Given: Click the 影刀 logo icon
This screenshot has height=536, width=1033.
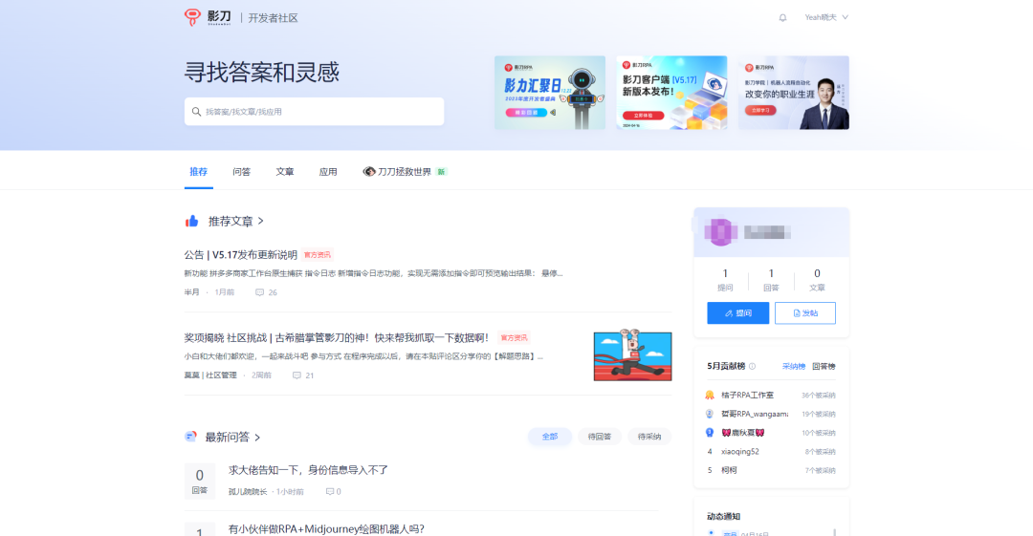Looking at the screenshot, I should tap(192, 17).
